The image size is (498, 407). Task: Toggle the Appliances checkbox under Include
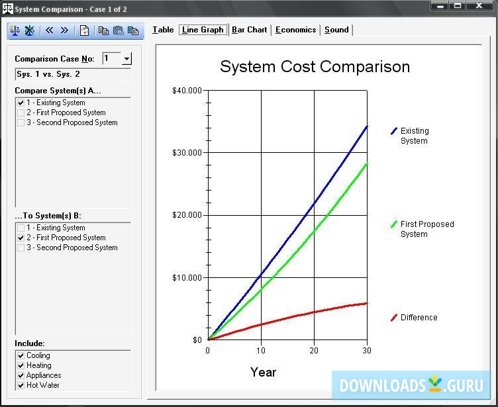coord(21,375)
